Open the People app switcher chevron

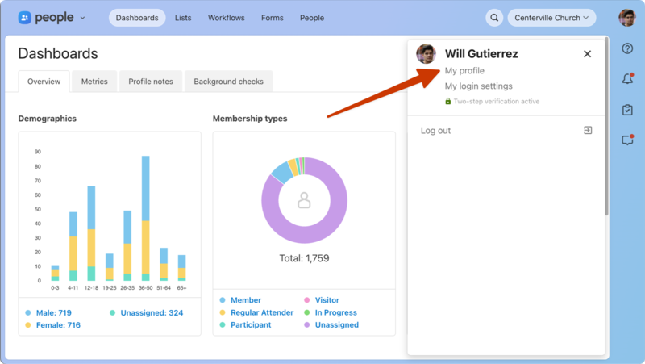pos(82,18)
